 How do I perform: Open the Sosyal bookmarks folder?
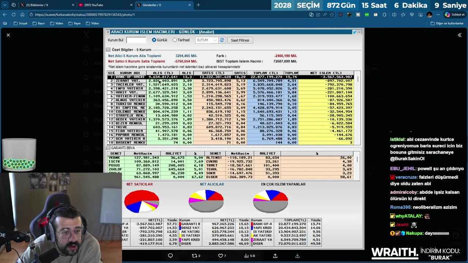pyautogui.click(x=20, y=23)
